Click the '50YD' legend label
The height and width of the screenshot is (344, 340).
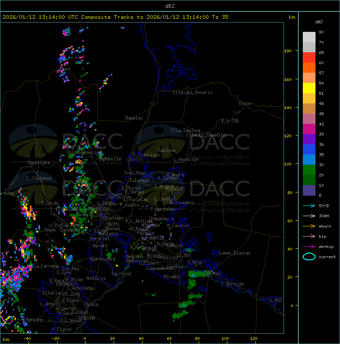[x=324, y=206]
